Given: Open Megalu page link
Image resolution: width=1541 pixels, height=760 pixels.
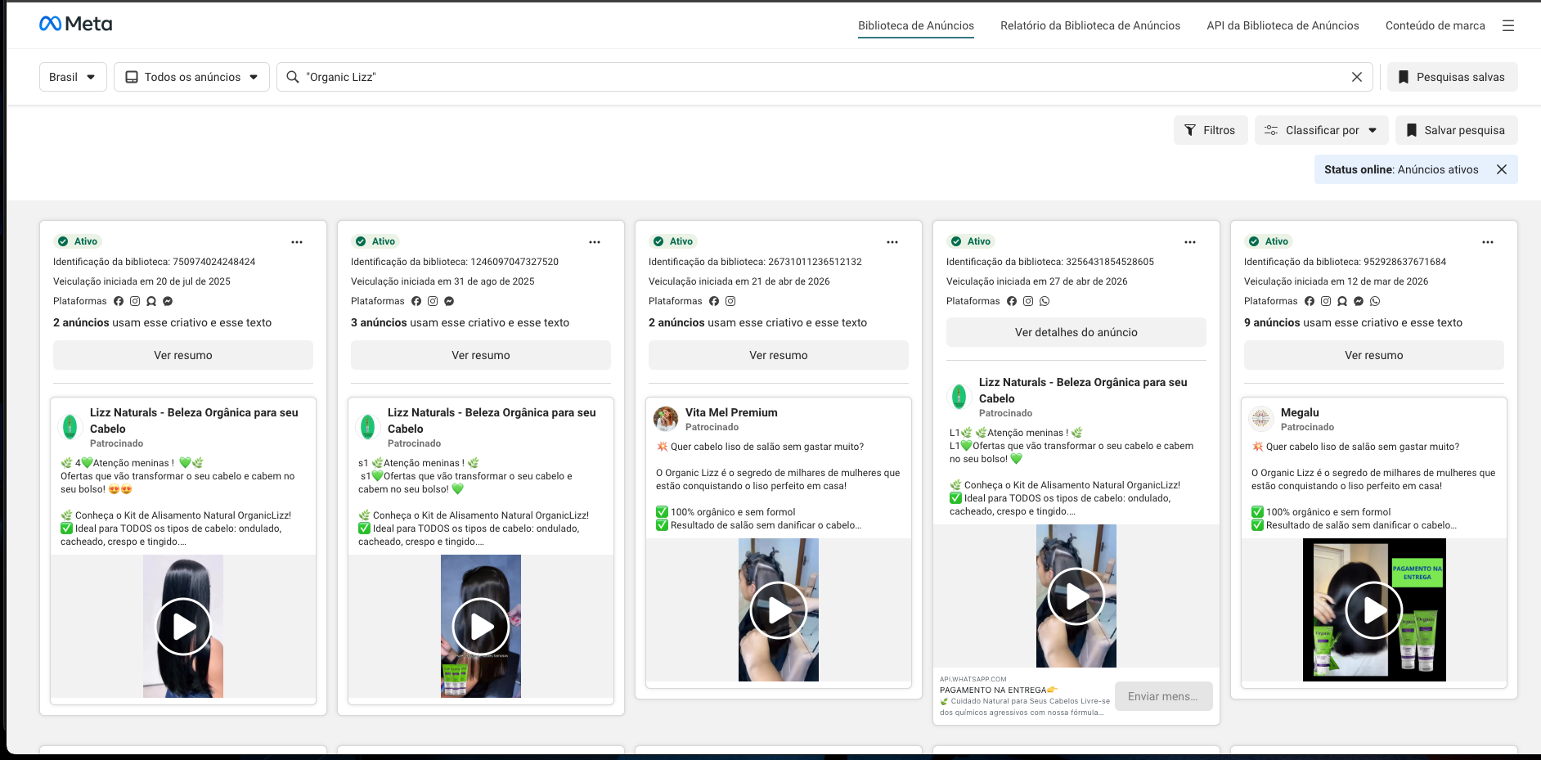Looking at the screenshot, I should tap(1300, 412).
